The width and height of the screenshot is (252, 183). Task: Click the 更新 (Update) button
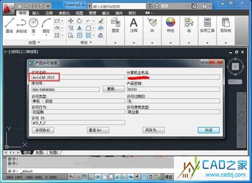click(114, 89)
